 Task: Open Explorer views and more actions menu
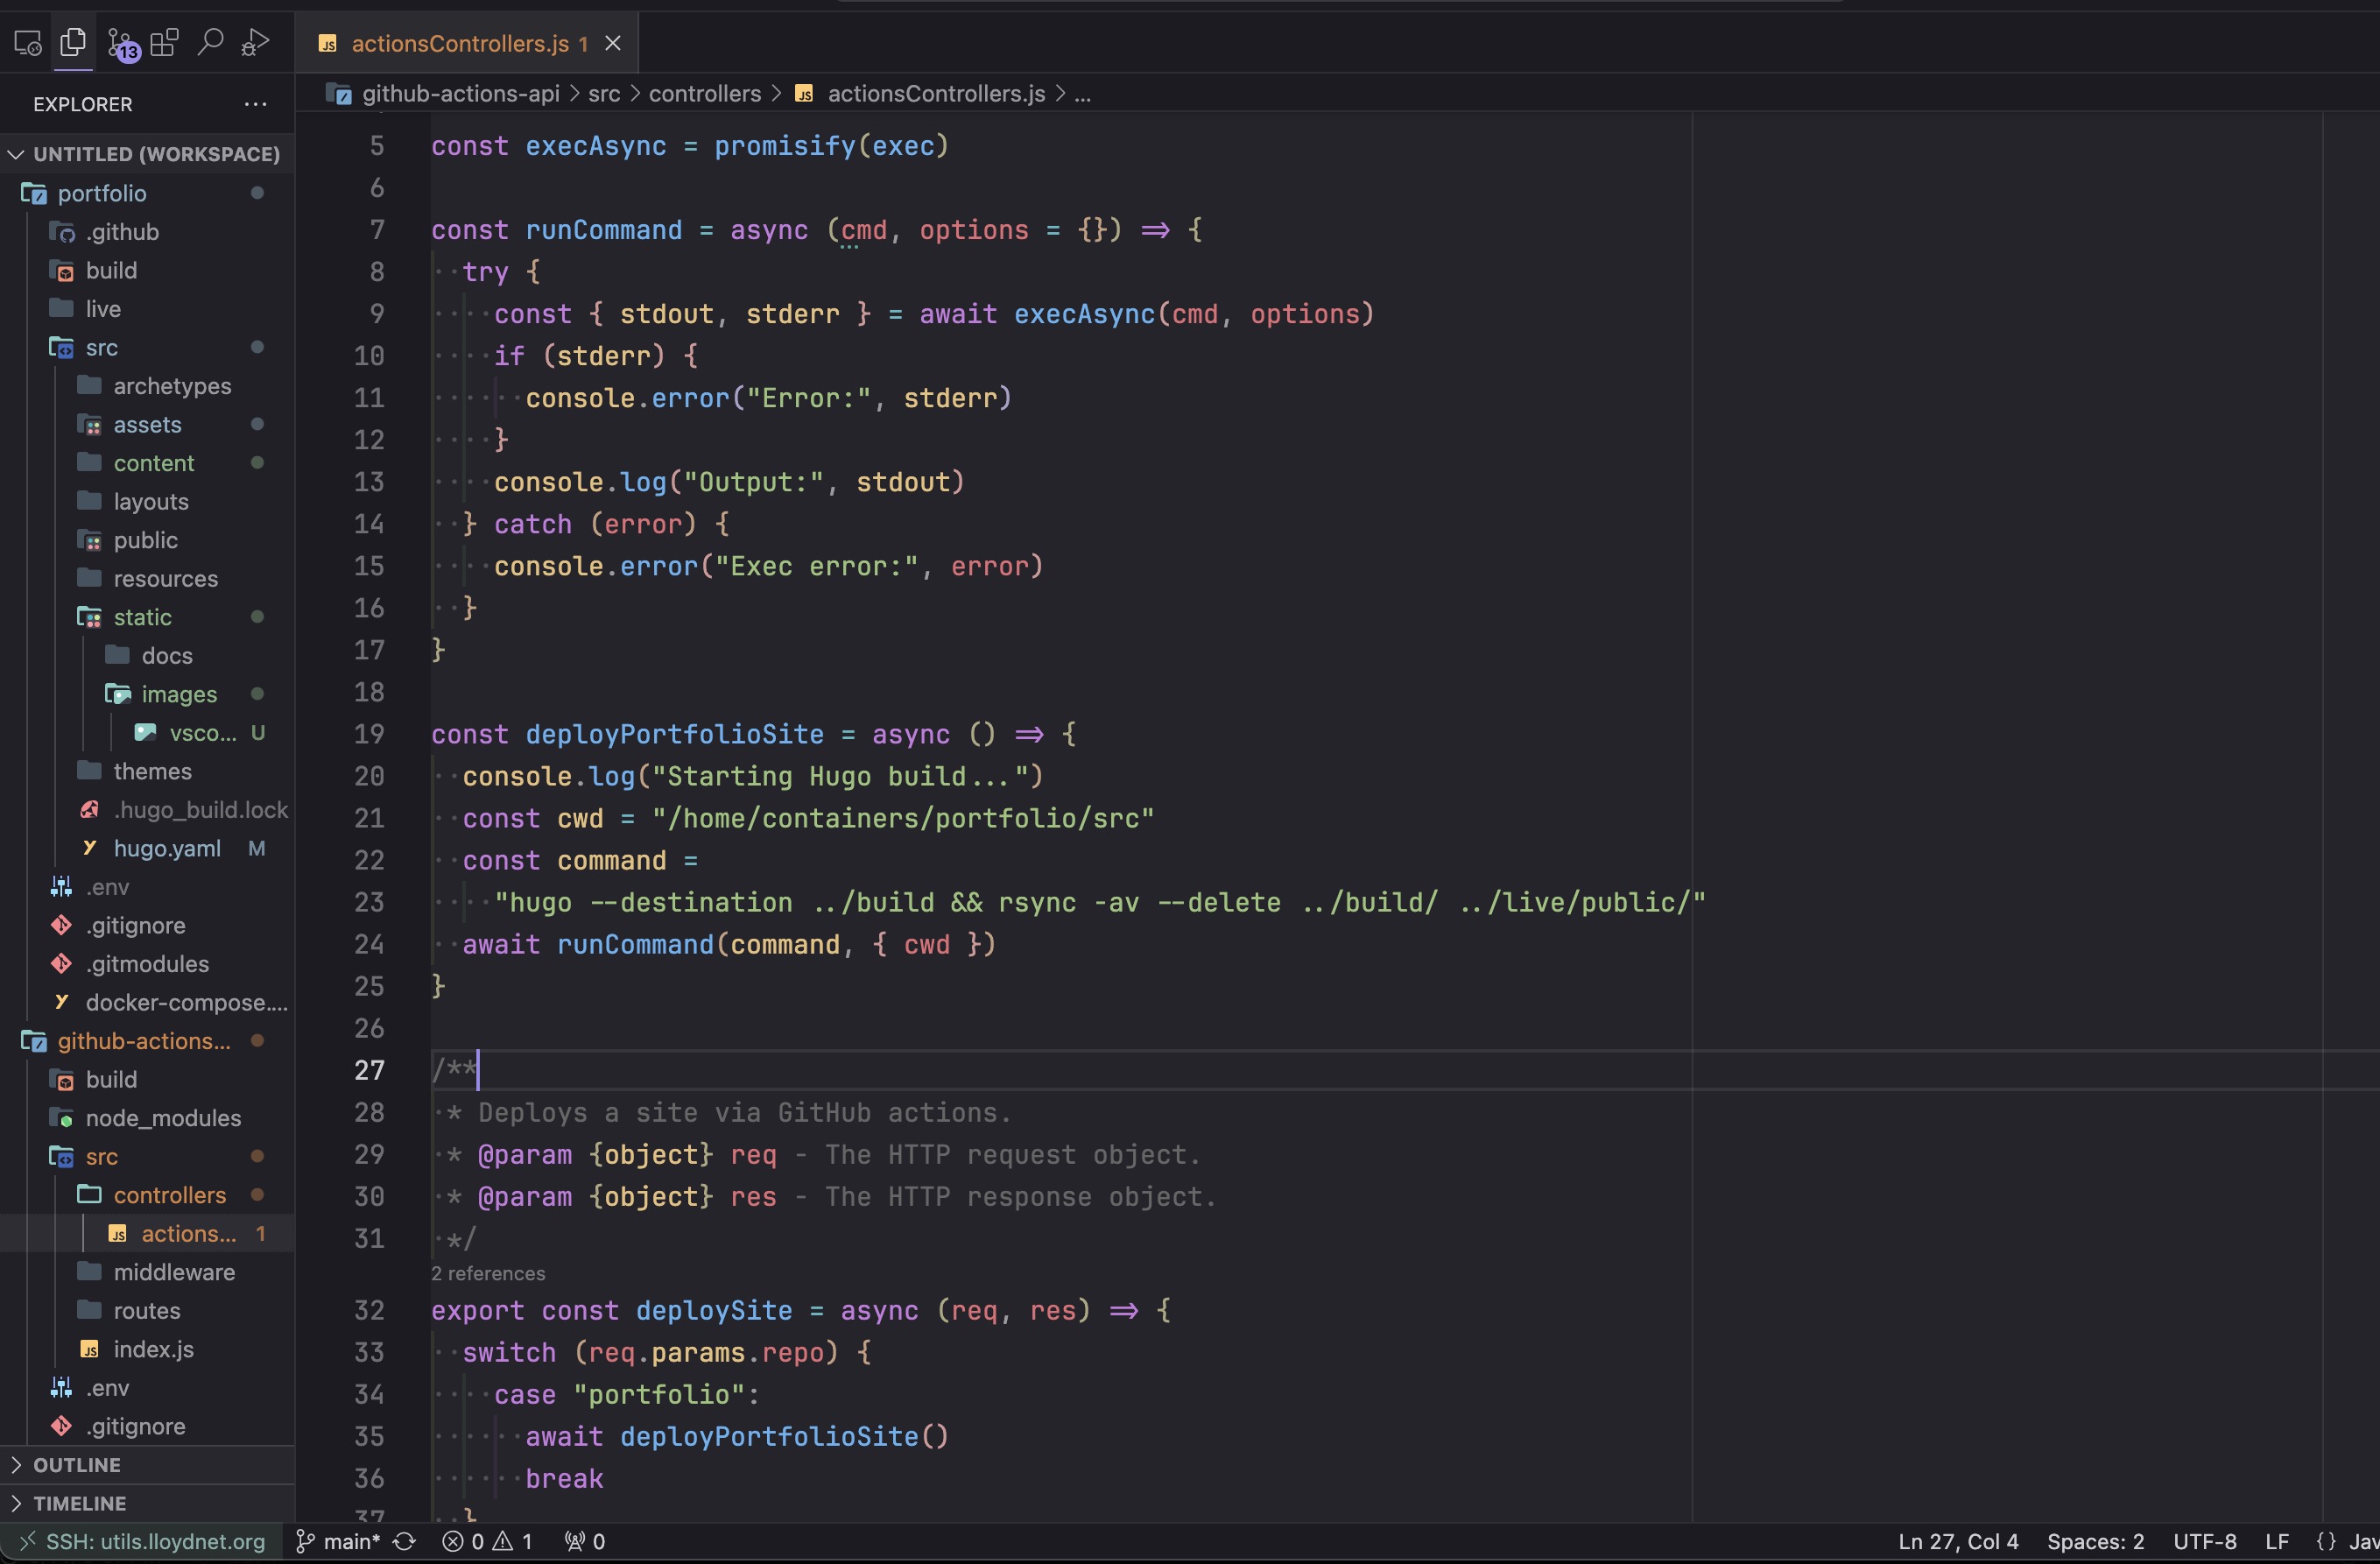point(255,104)
